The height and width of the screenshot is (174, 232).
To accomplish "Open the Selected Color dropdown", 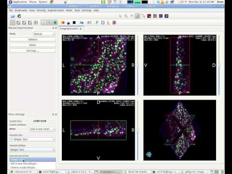I will [x=33, y=139].
